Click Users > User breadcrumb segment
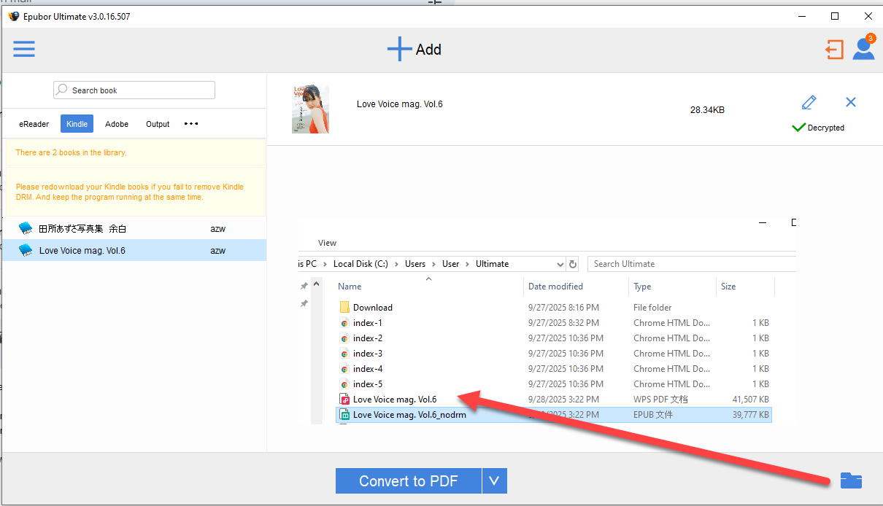Image resolution: width=883 pixels, height=506 pixels. pyautogui.click(x=450, y=264)
